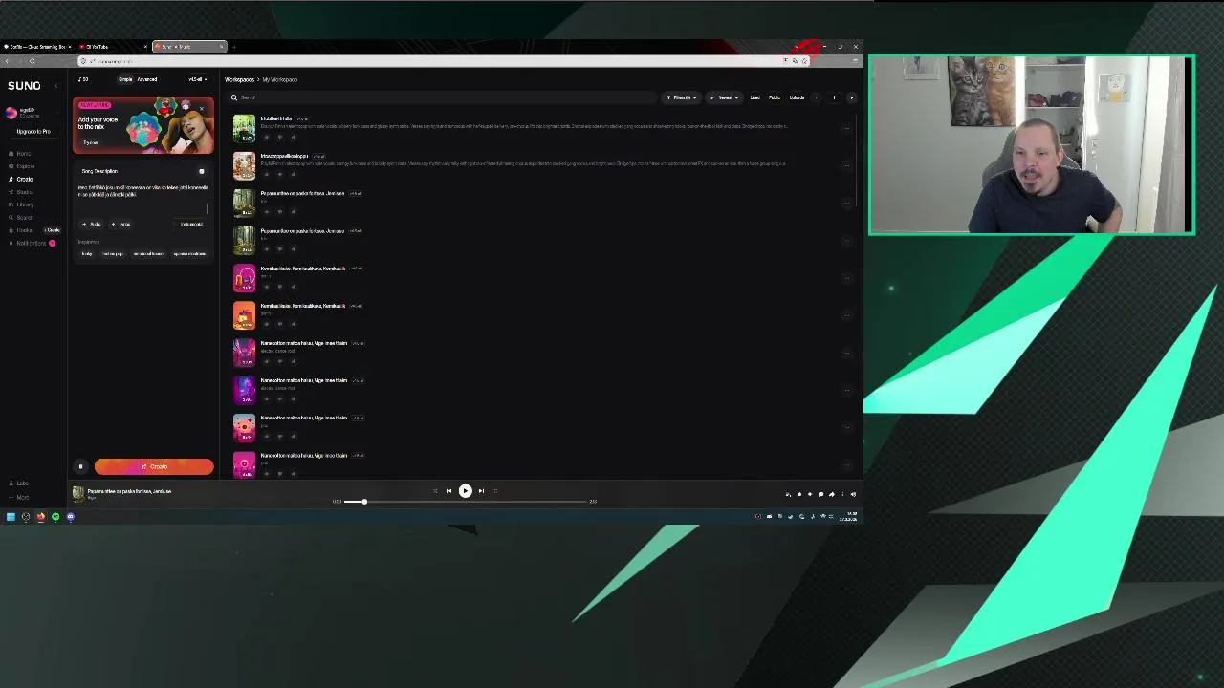Toggle the Instrumental switch
Screen dimensions: 1224x688
[191, 224]
